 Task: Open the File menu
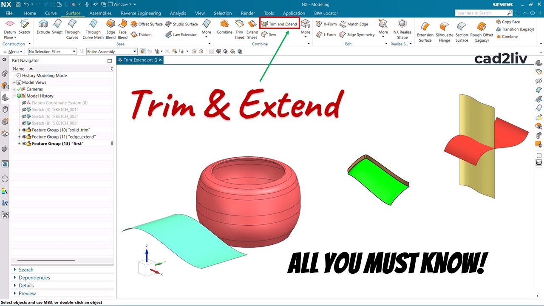pos(9,13)
